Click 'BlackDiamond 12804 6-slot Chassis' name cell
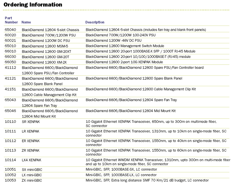233x187 pixels. pyautogui.click(x=50, y=30)
